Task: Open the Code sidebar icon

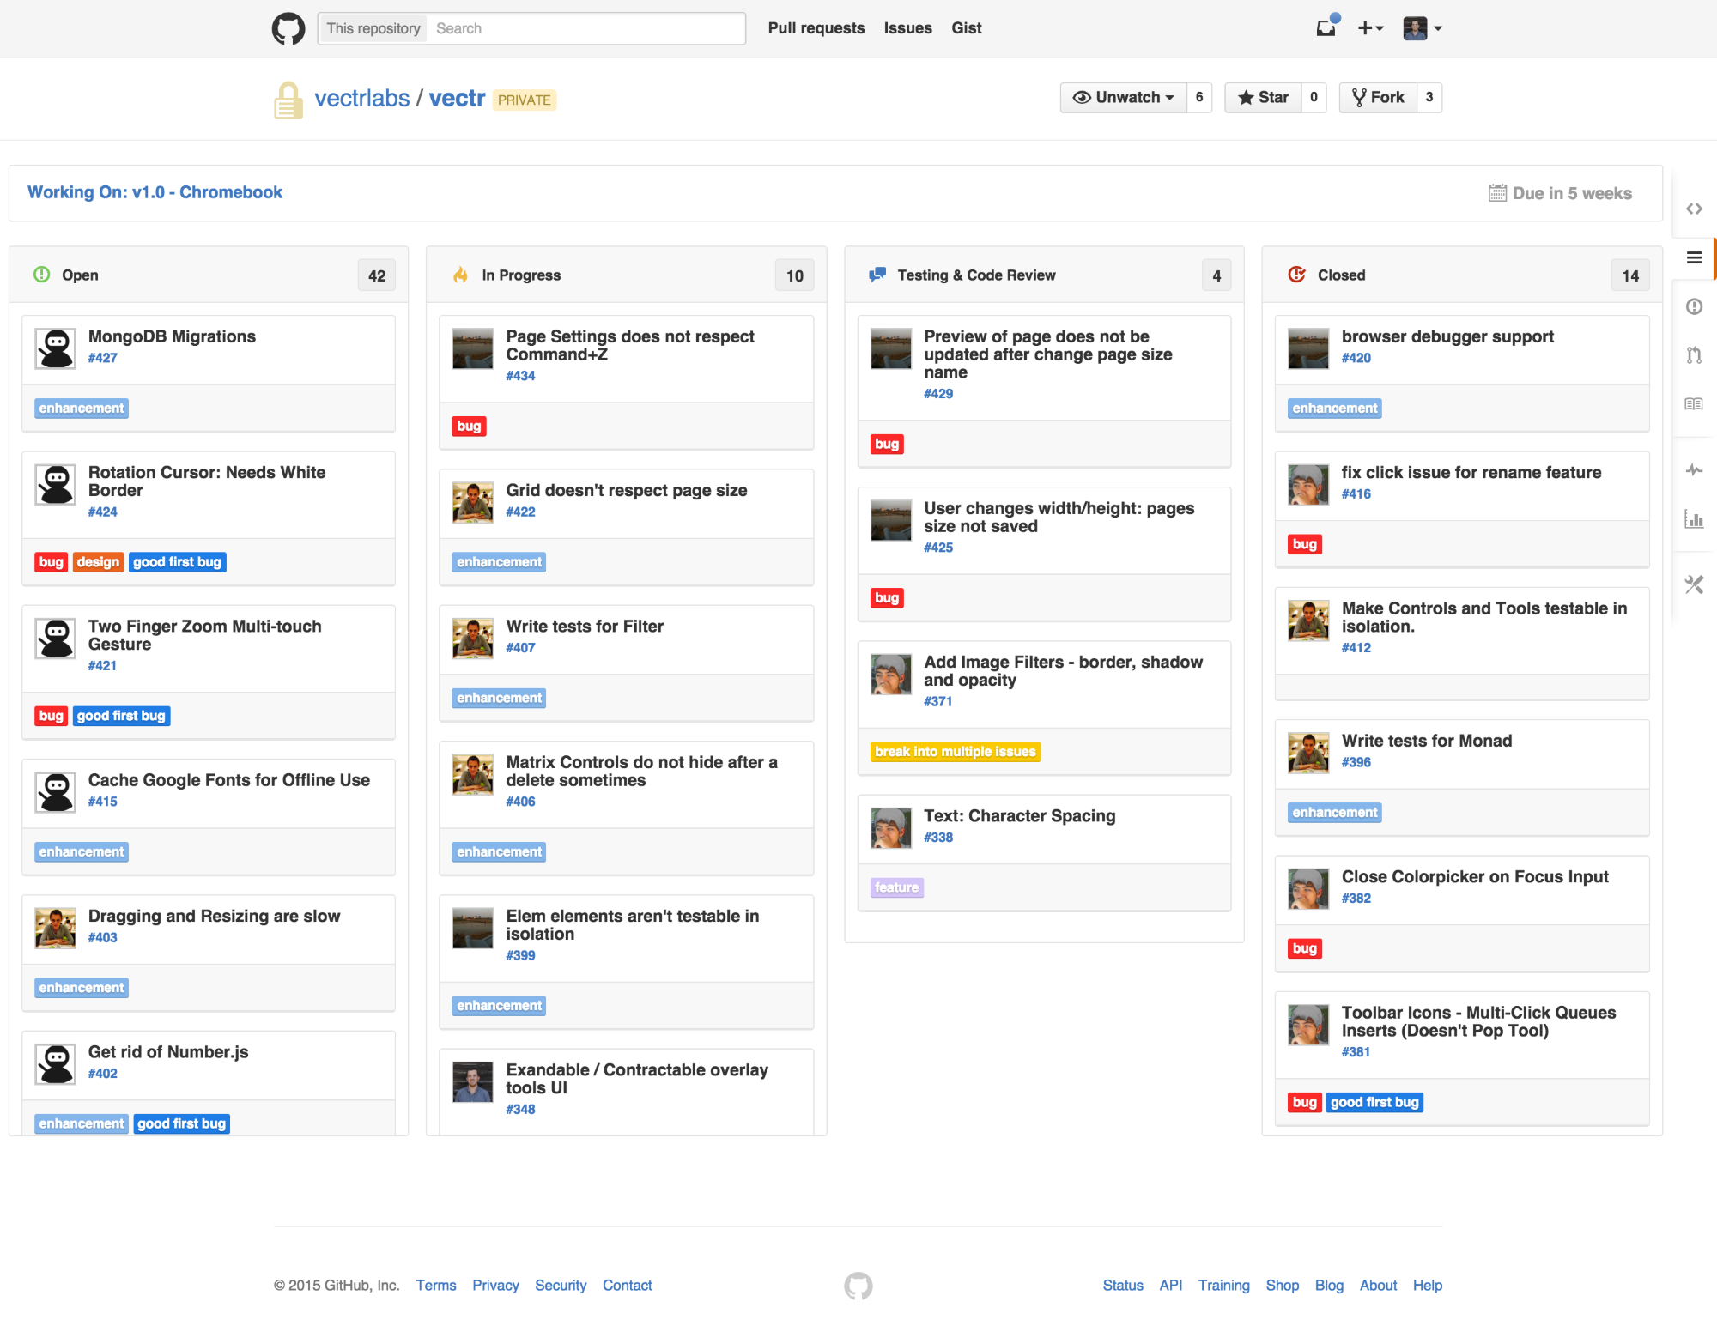Action: 1694,209
